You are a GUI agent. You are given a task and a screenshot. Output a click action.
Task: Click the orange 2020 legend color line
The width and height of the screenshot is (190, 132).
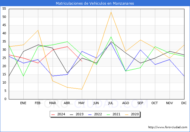coord(127,114)
